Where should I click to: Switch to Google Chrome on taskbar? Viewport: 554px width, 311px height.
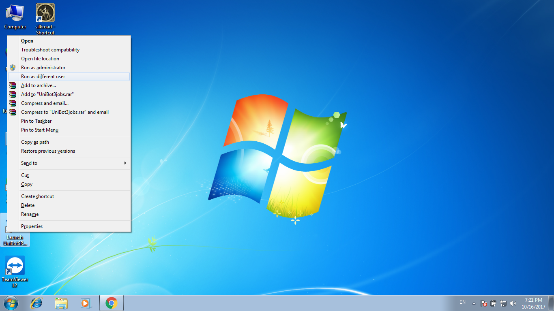[x=112, y=303]
